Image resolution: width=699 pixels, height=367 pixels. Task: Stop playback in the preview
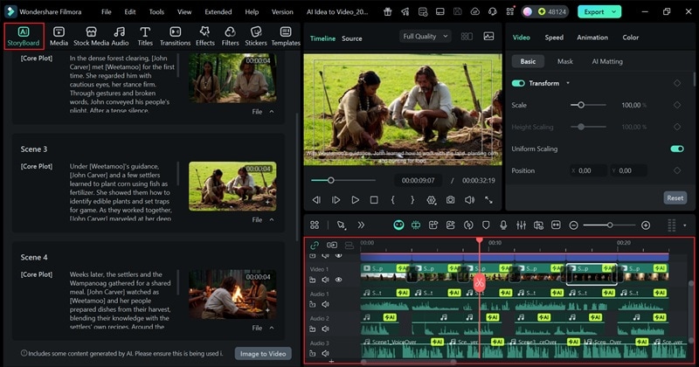pos(374,200)
